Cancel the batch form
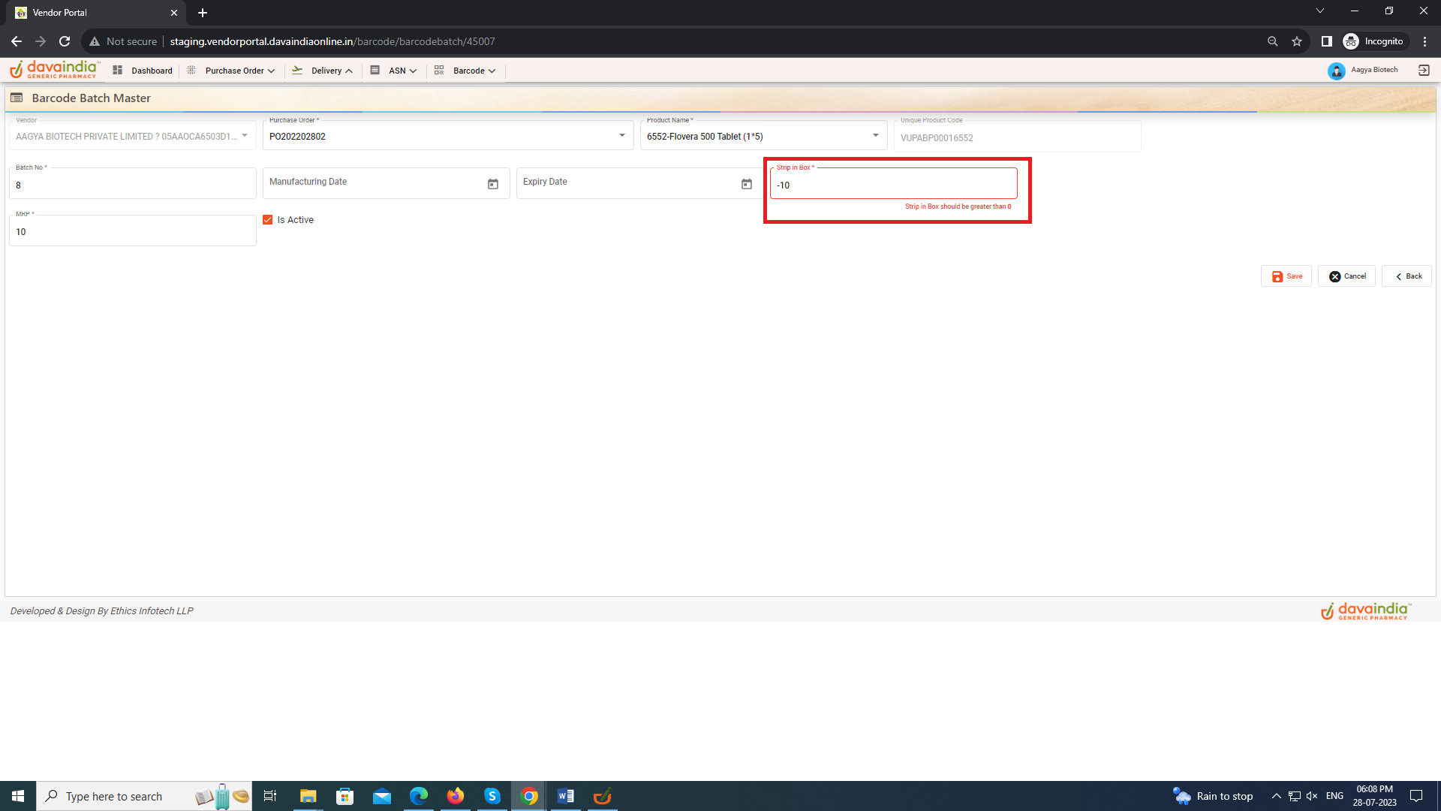The height and width of the screenshot is (811, 1441). pyautogui.click(x=1347, y=276)
